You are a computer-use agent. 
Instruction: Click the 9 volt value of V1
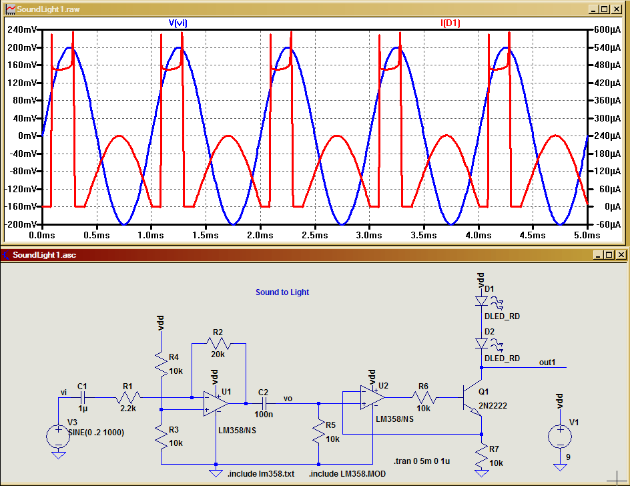tap(568, 457)
